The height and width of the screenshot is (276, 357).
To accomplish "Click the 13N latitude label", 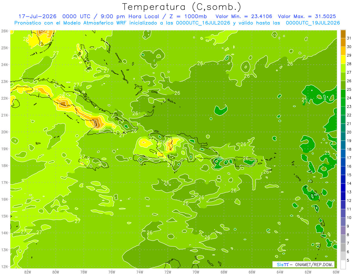I will click(5, 250).
